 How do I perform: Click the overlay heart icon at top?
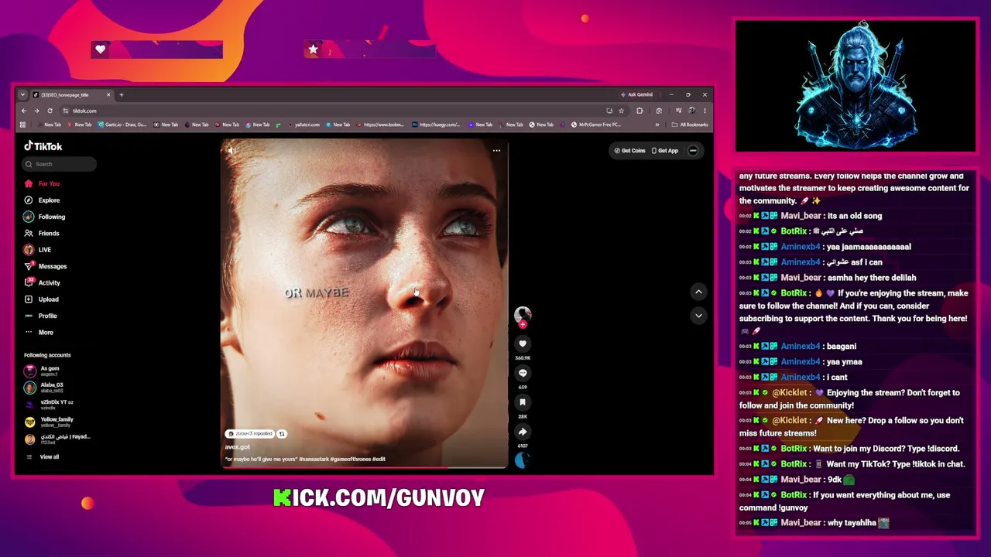[100, 50]
